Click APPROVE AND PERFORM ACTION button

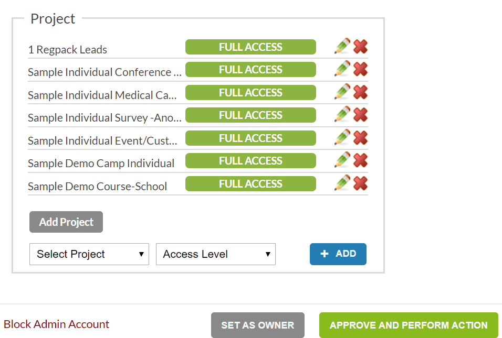pyautogui.click(x=409, y=325)
